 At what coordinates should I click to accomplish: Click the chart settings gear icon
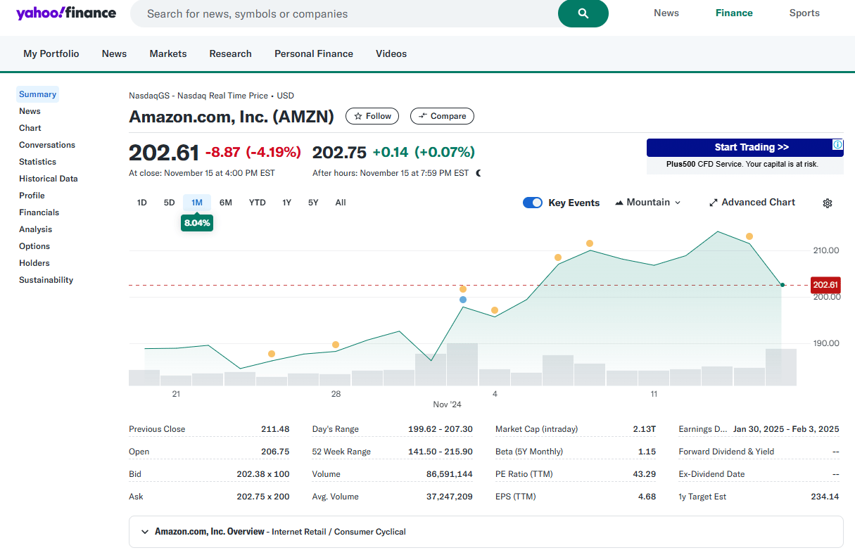828,203
